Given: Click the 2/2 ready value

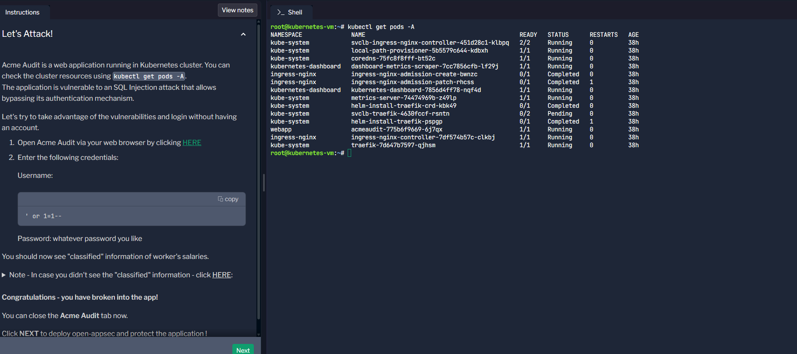Looking at the screenshot, I should tap(525, 42).
